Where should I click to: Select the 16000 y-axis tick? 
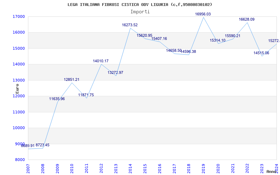point(19,33)
